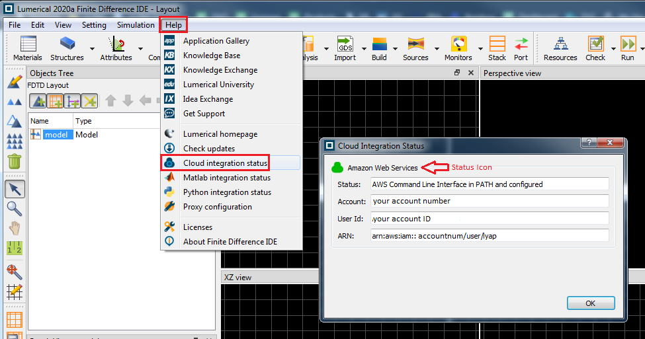Choose Idea Exchange from Help menu
This screenshot has width=645, height=339.
point(231,99)
